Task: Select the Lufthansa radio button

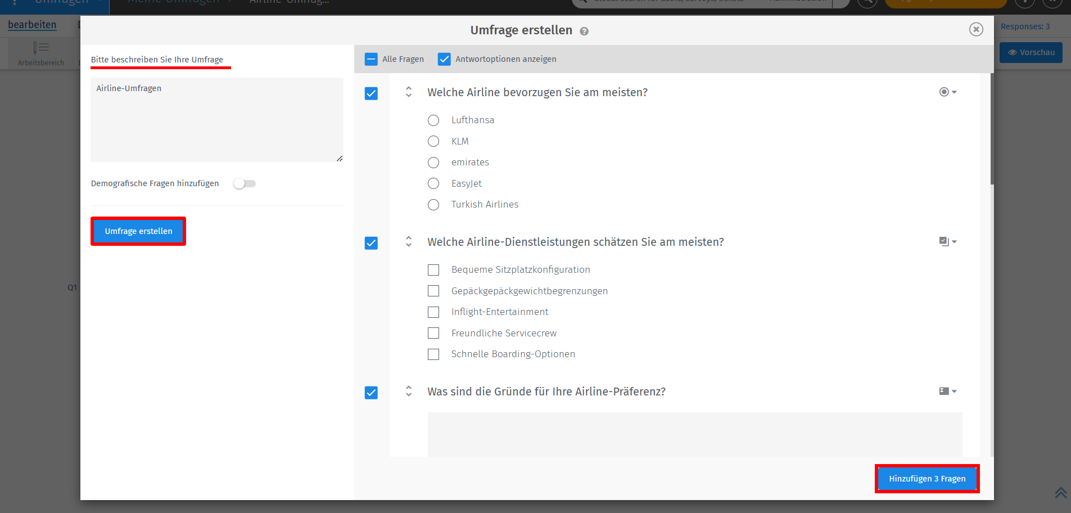Action: (x=433, y=120)
